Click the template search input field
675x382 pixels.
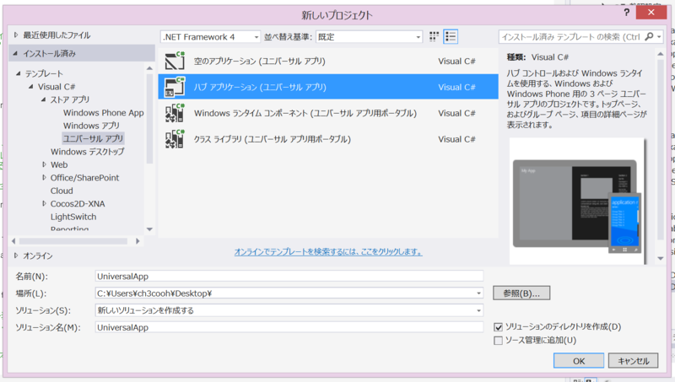click(571, 37)
